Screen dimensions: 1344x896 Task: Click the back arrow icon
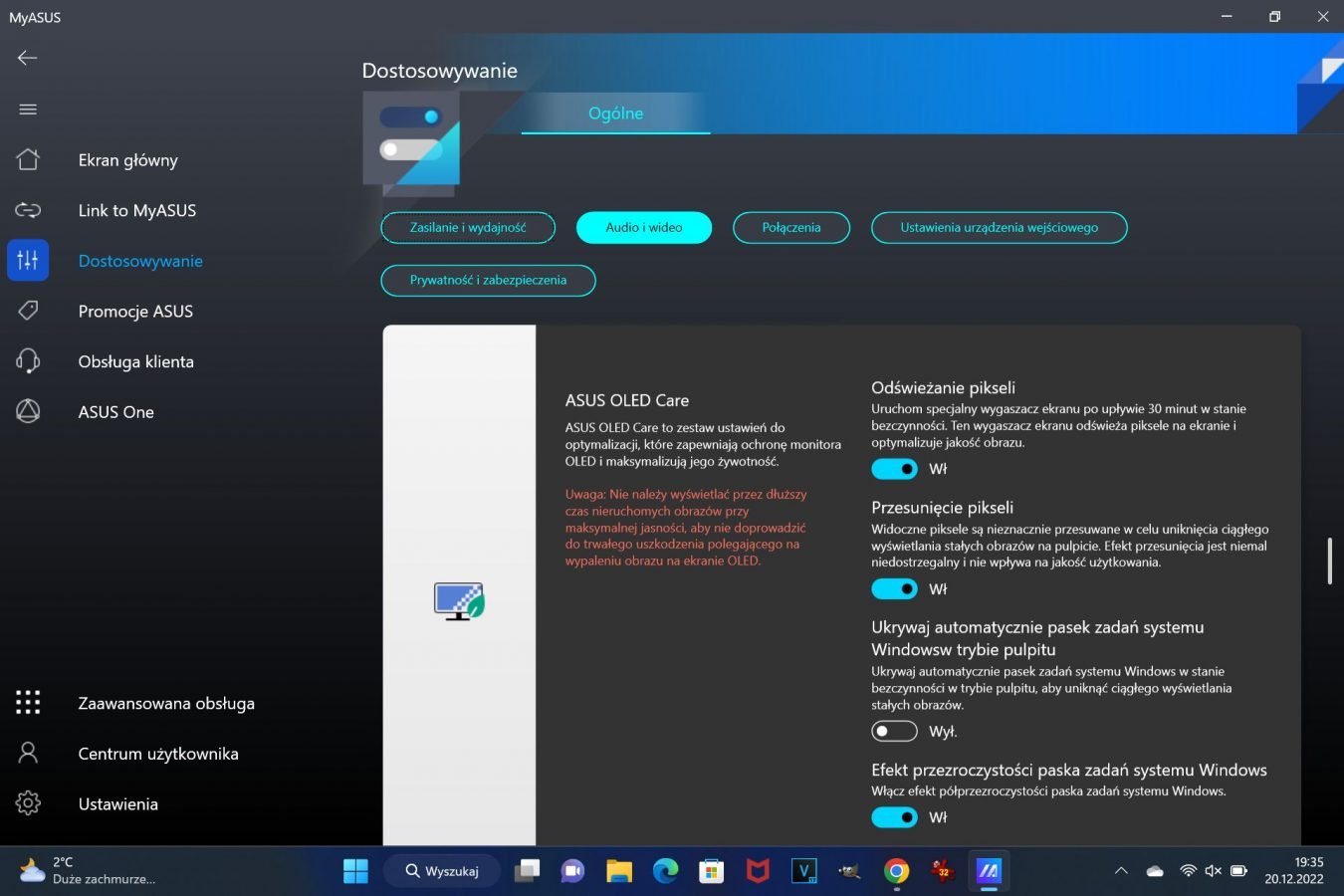click(x=28, y=58)
